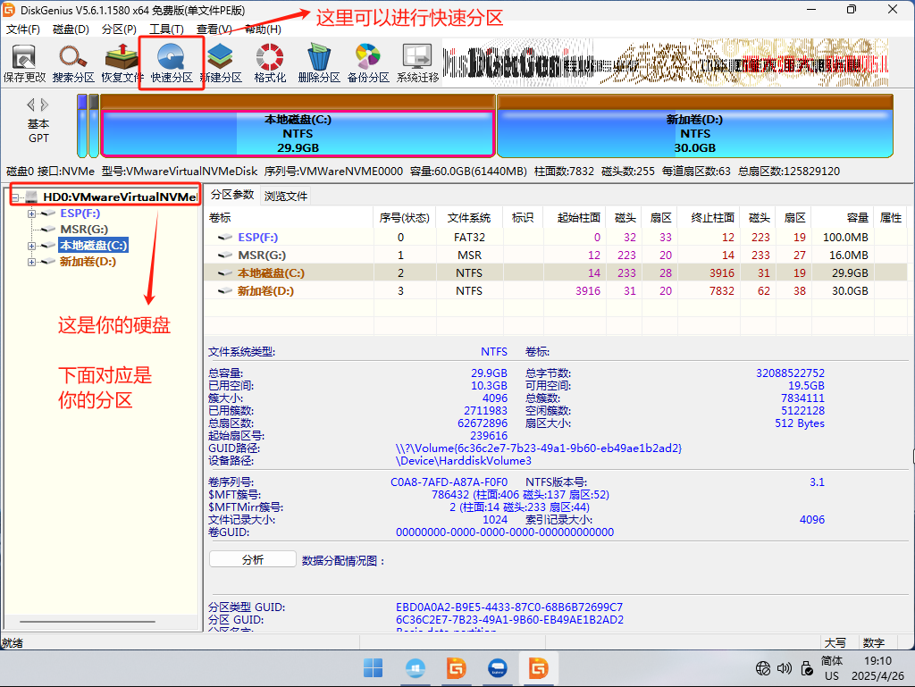Click the active DiskGenius taskbar icon

point(539,668)
